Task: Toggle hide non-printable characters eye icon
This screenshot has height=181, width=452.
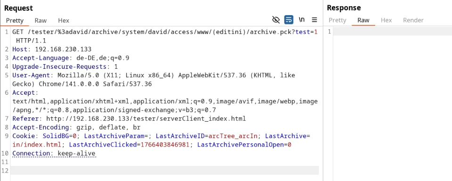Action: (x=276, y=20)
